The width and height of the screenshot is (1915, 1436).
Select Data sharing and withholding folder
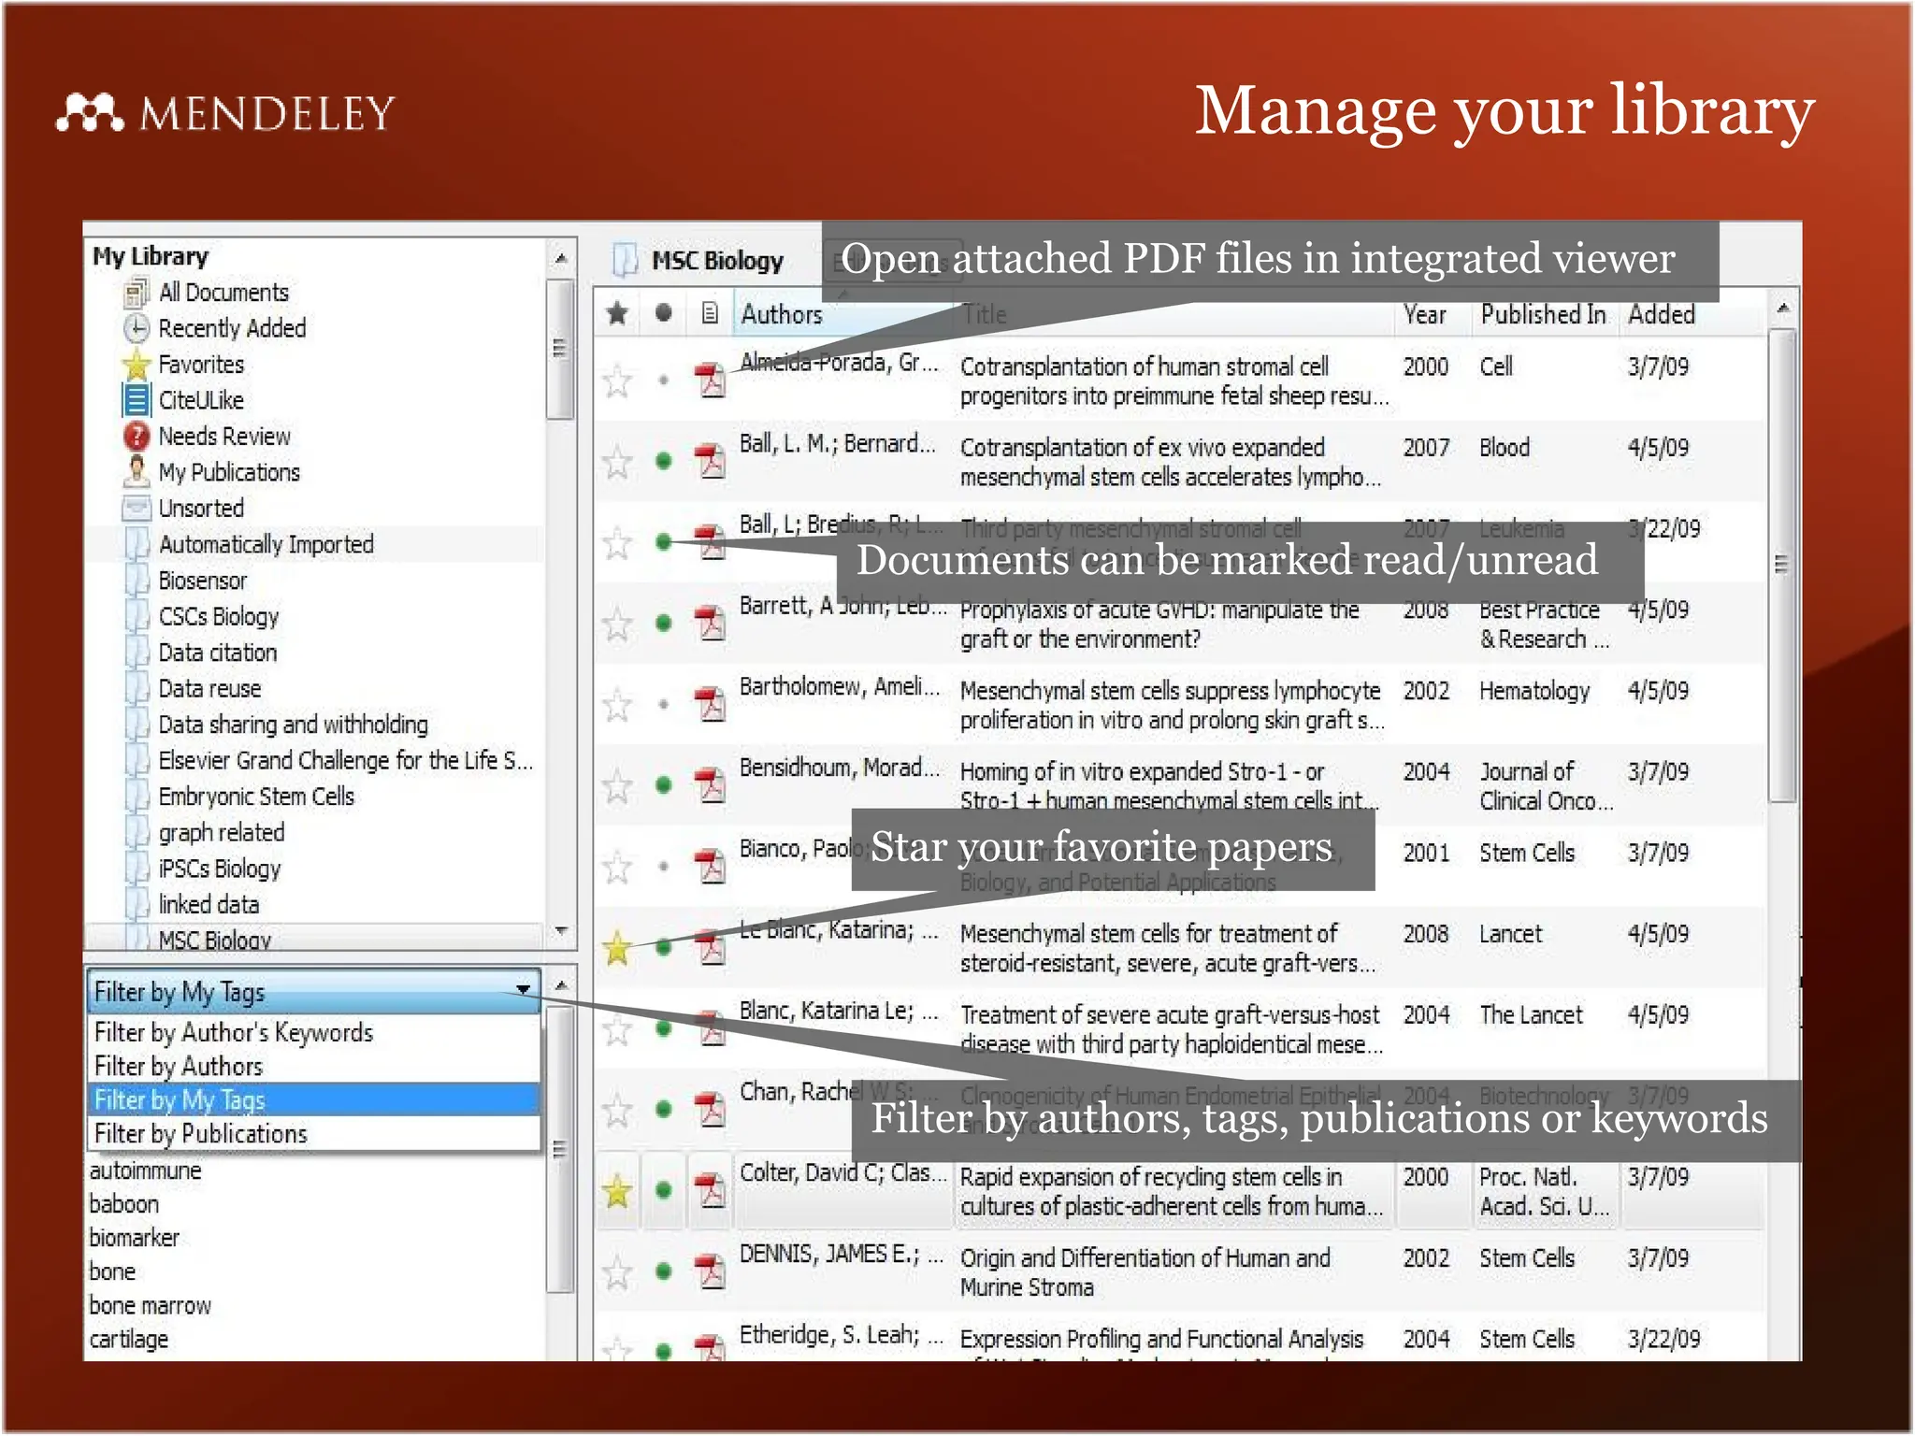pos(293,725)
